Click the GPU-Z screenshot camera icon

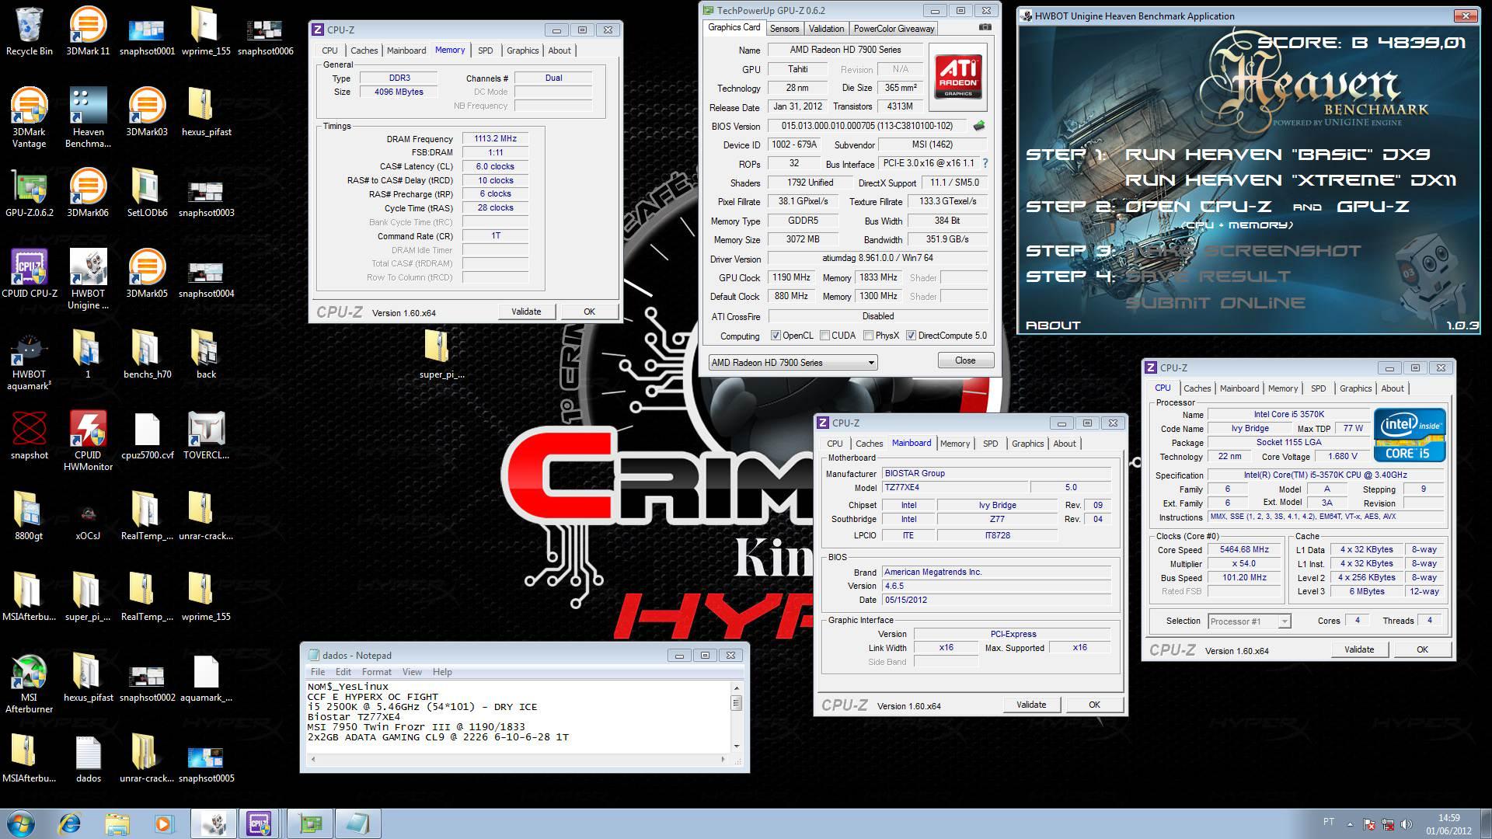[x=985, y=27]
